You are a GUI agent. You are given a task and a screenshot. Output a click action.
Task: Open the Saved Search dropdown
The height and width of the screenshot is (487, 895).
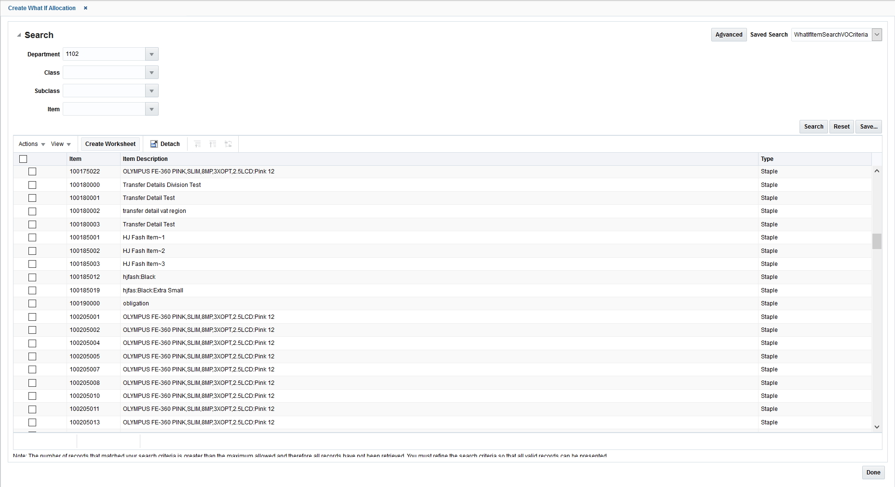[x=877, y=35]
